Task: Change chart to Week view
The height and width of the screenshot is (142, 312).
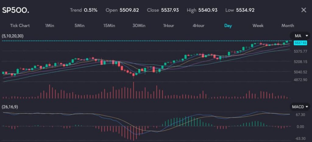Action: 258,26
